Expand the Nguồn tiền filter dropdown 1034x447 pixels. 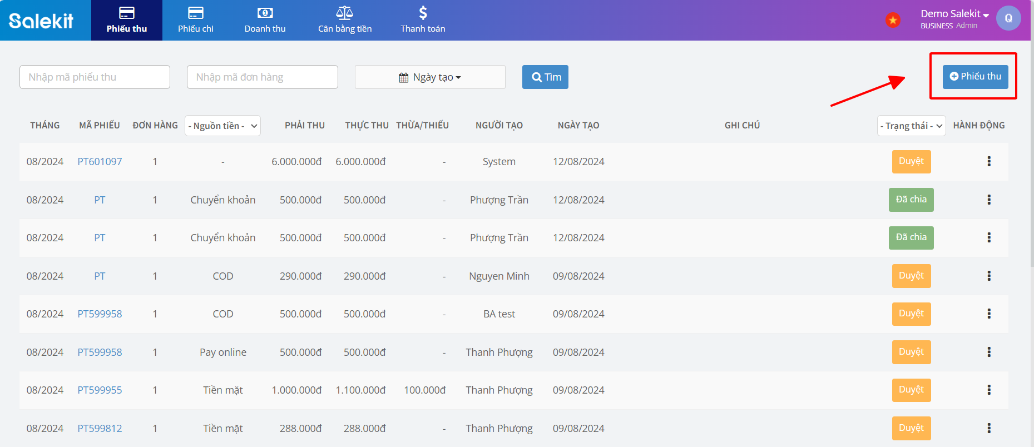222,126
